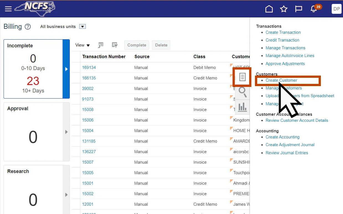This screenshot has width=343, height=214.
Task: Click the Billing help question mark icon
Action: click(28, 27)
